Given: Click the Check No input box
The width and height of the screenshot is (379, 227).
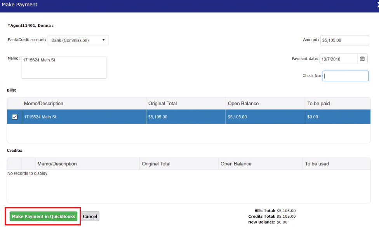Looking at the screenshot, I should pos(345,76).
